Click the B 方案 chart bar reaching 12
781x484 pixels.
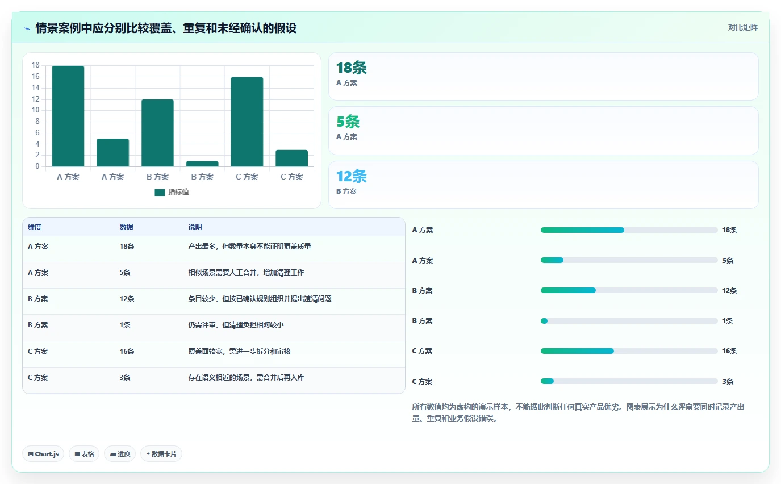[157, 133]
